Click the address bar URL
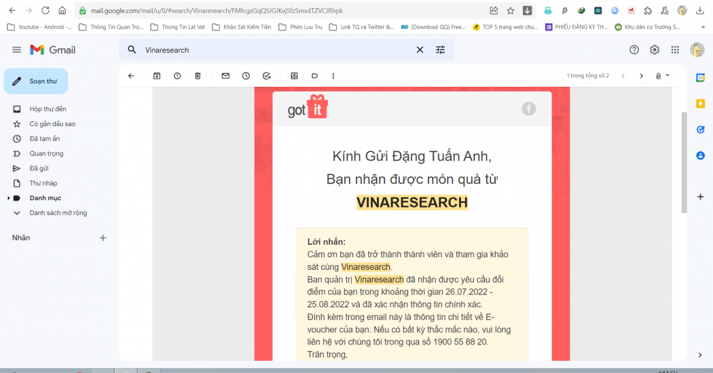This screenshot has height=373, width=713. 217,10
